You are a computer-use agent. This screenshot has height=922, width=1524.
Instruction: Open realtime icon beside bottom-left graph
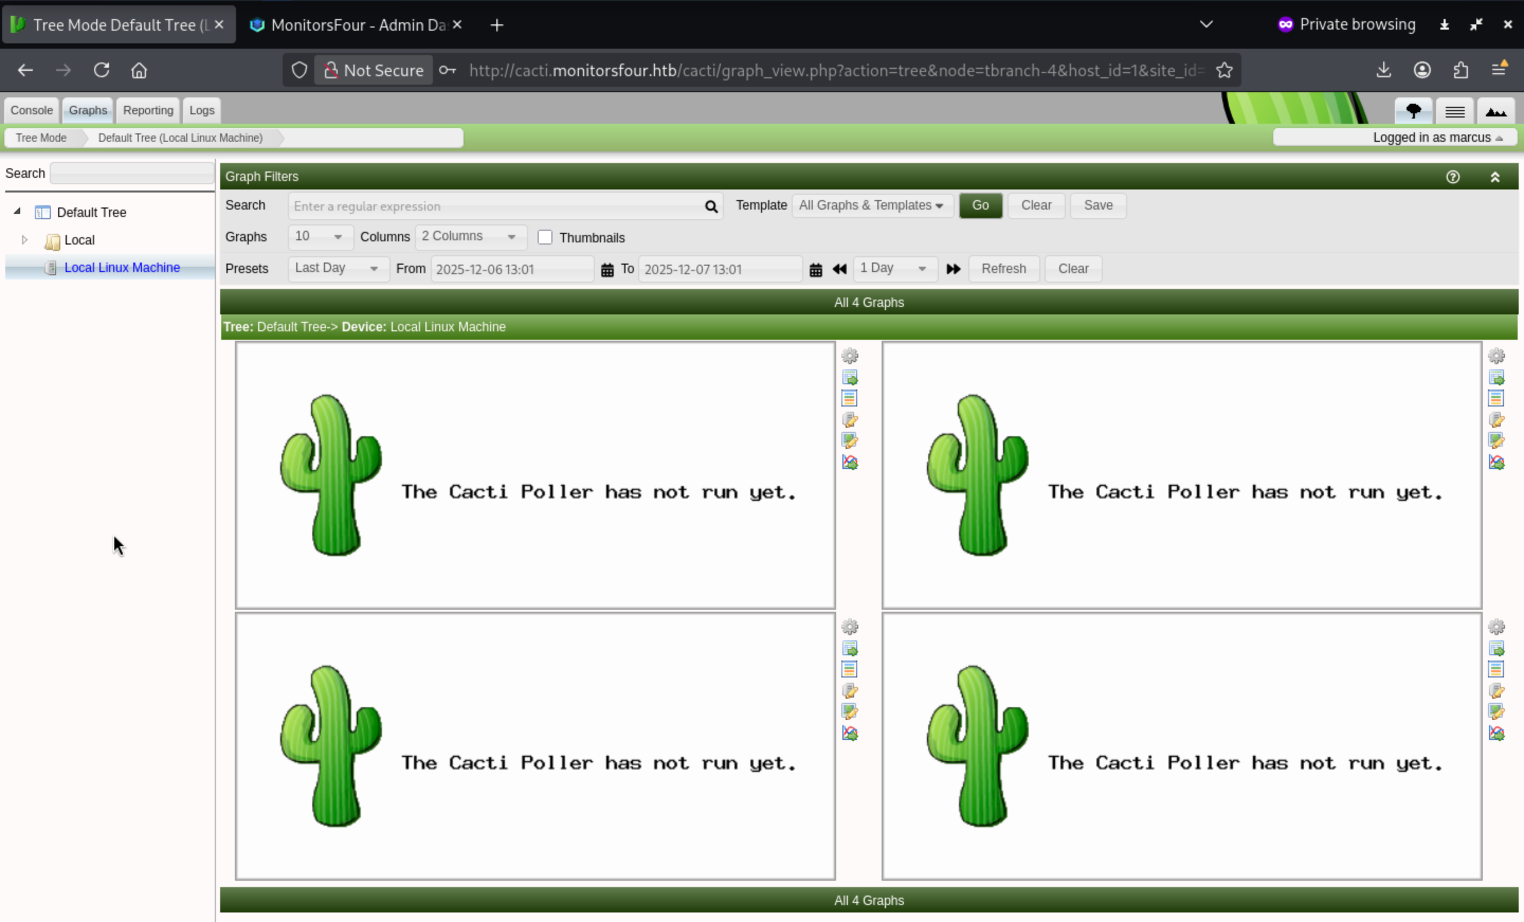[850, 733]
